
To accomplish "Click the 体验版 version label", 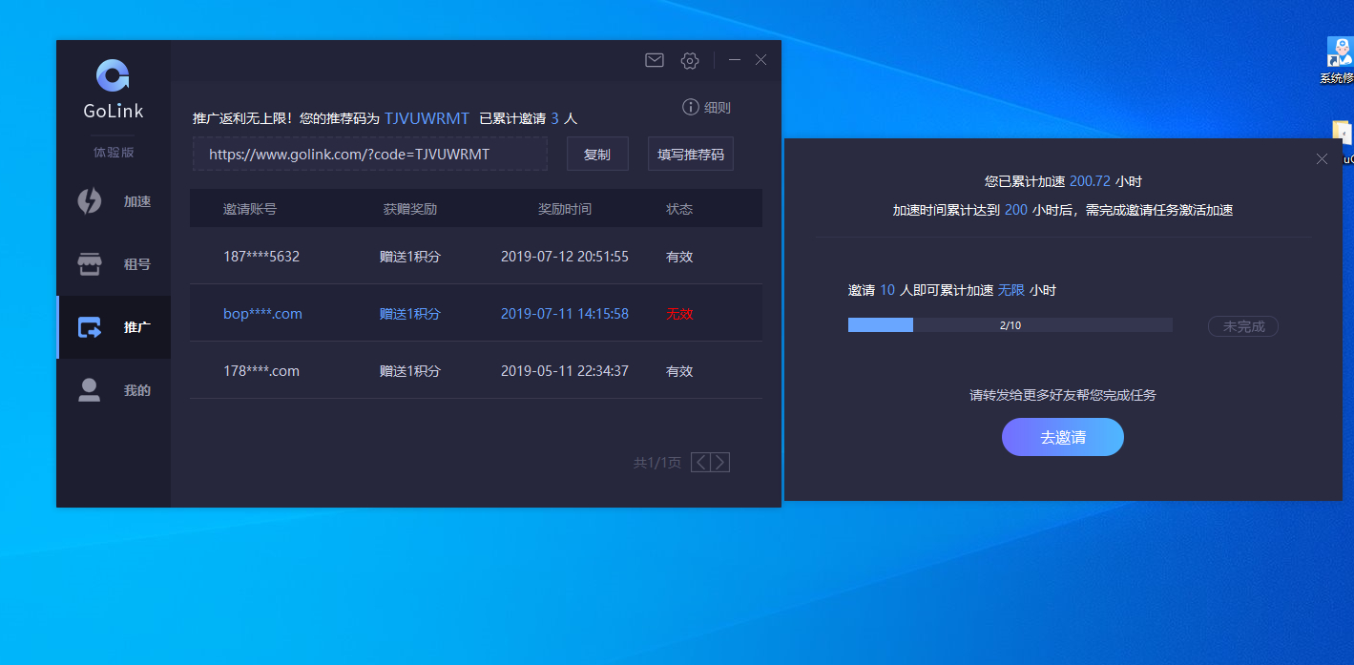I will pos(114,152).
